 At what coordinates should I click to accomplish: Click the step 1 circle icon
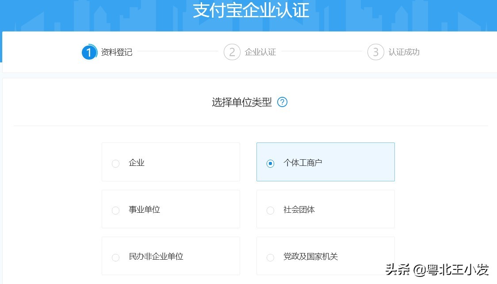[x=89, y=52]
